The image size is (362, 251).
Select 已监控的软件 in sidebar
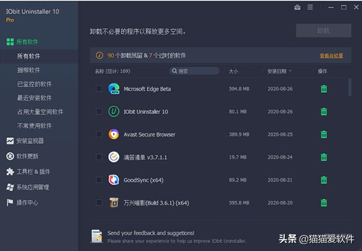click(x=34, y=84)
